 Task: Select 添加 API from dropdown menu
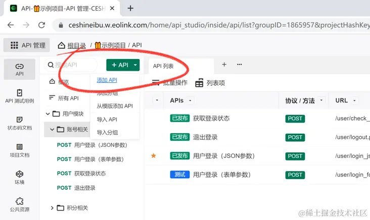pos(107,80)
